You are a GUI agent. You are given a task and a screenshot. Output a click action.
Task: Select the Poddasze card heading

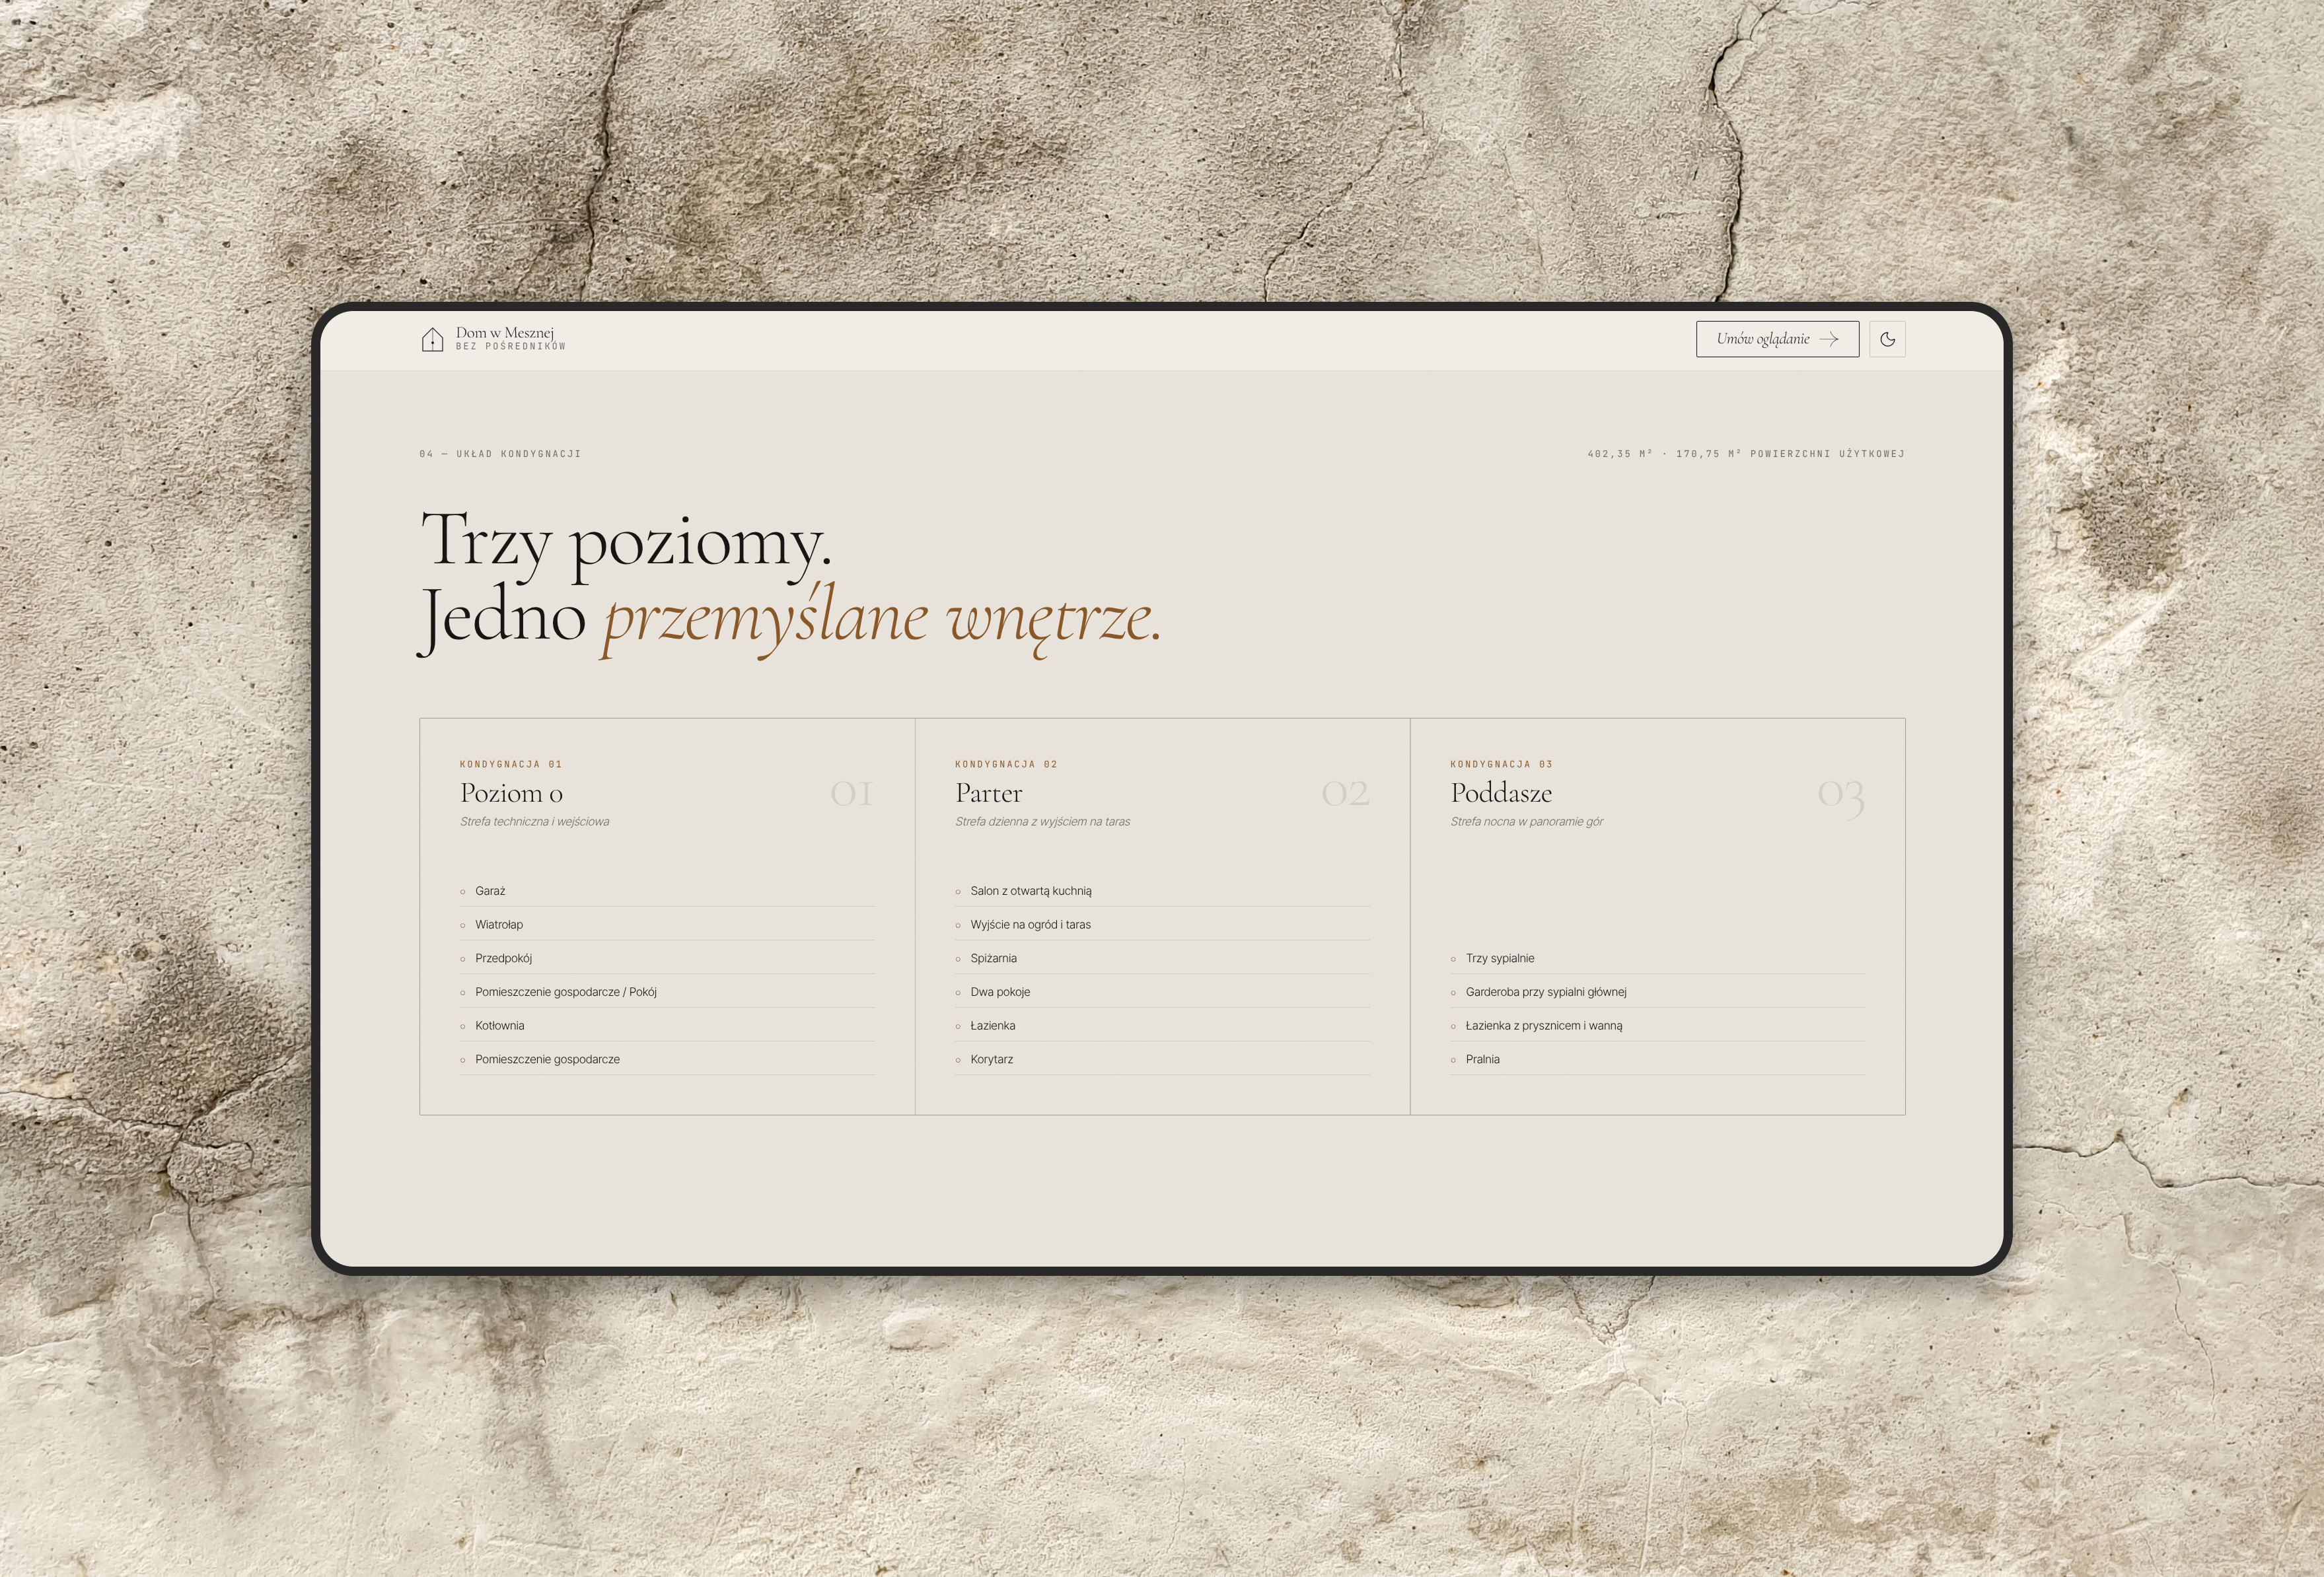[1501, 792]
